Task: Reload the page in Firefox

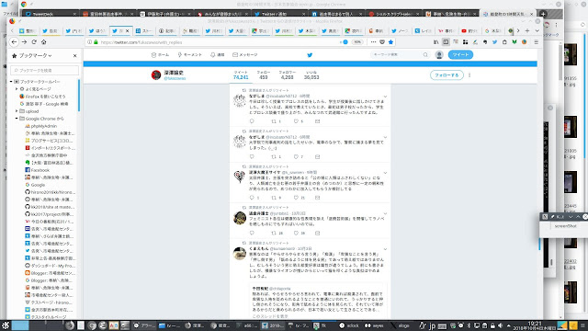Action: (34, 42)
